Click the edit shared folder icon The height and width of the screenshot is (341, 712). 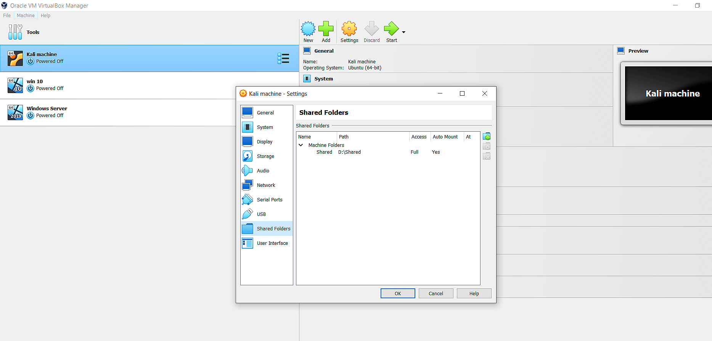[x=487, y=146]
